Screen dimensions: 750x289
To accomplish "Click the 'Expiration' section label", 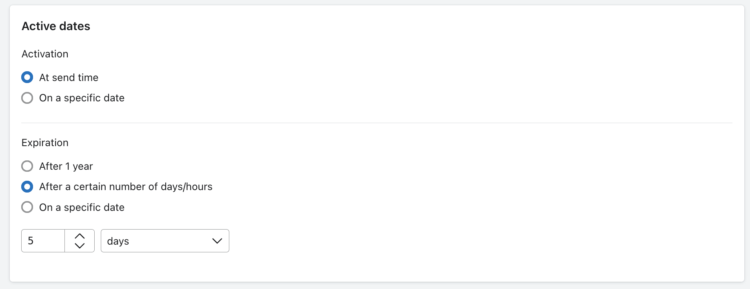I will click(x=45, y=143).
